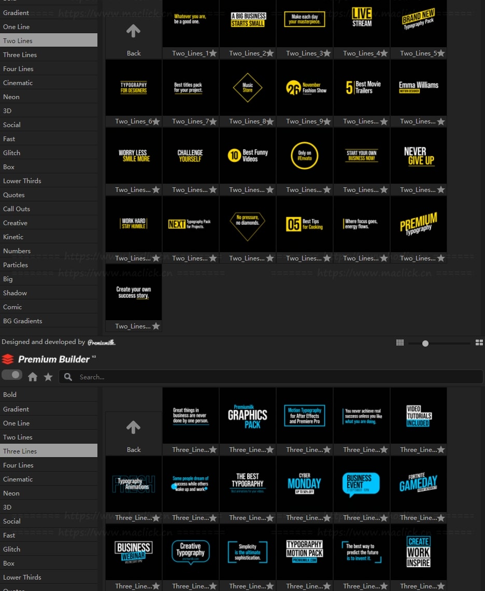Select the 'VIDEO TUTORIALS INCLUDED' thumbnail
Viewport: 485px width, 591px height.
click(418, 416)
